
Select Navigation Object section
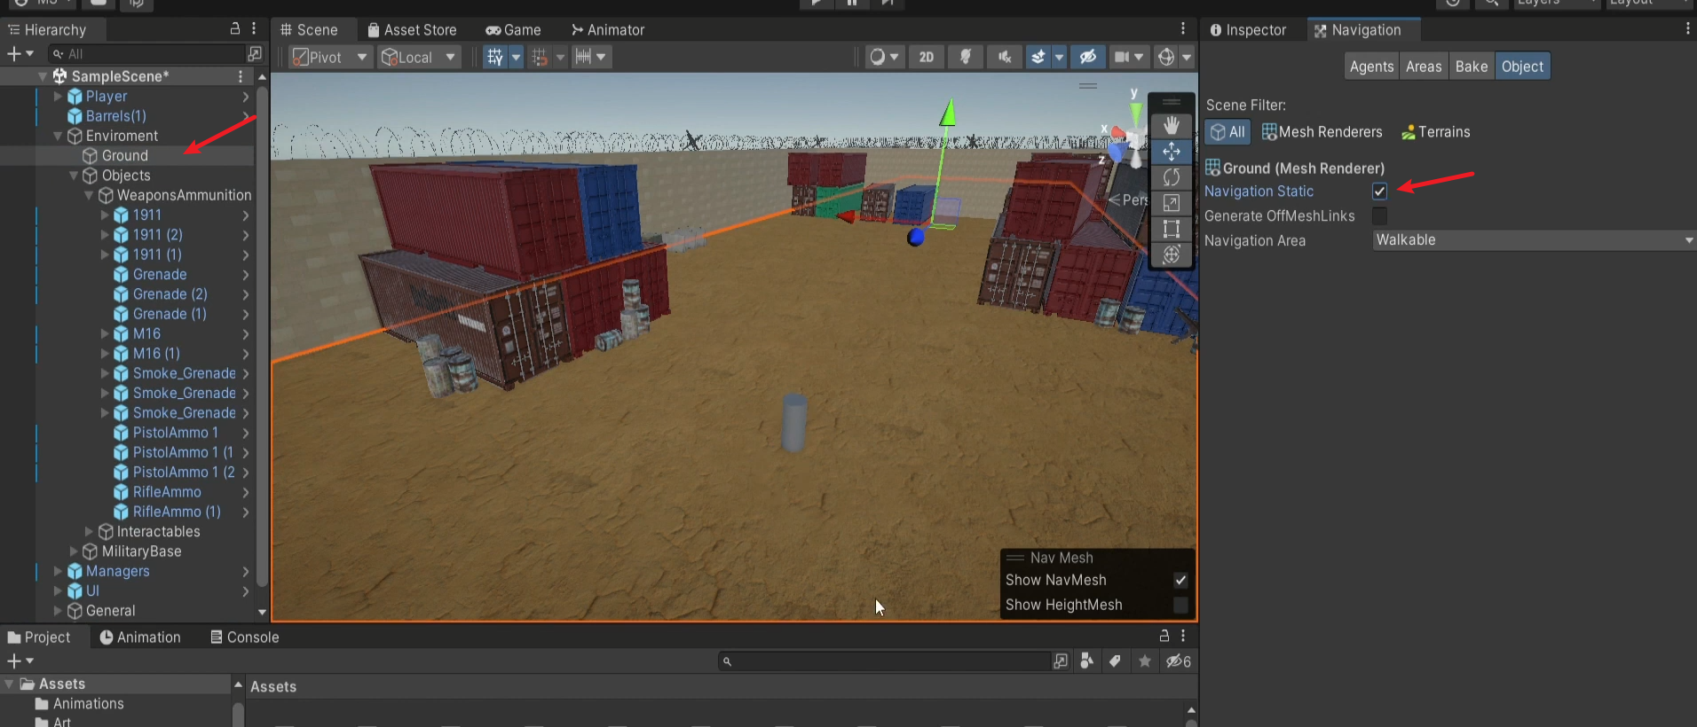pos(1522,66)
